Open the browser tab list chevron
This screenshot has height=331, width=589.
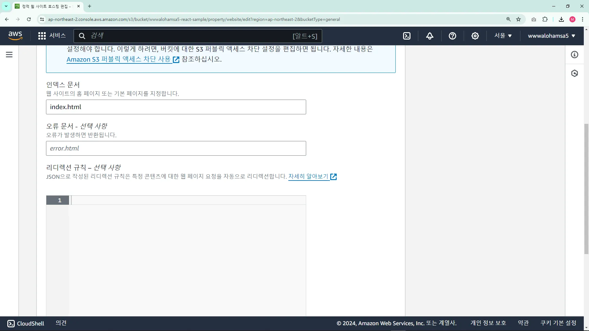coord(6,6)
